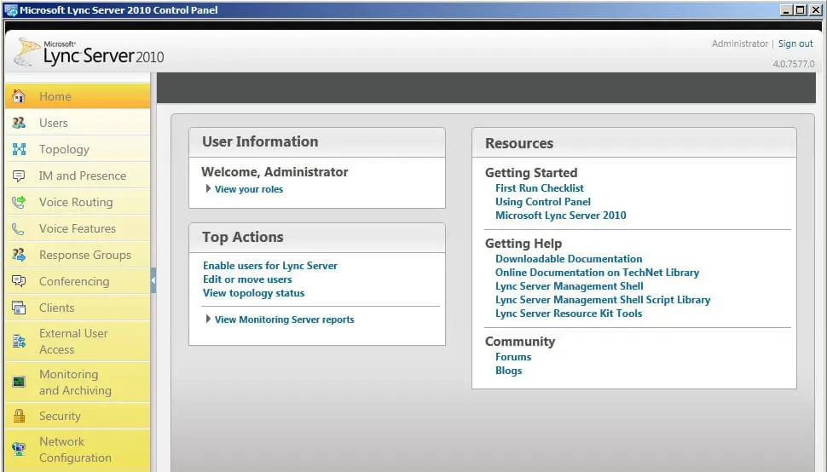Screen dimensions: 827x472
Task: Open Lync Server Management Shell Script Library
Action: [603, 300]
